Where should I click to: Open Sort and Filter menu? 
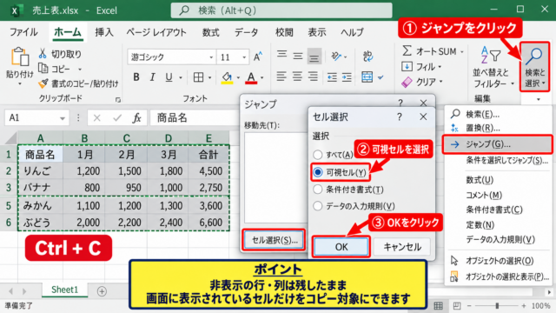(493, 67)
